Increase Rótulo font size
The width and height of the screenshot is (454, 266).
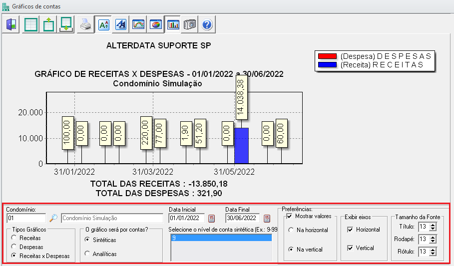[433, 250]
